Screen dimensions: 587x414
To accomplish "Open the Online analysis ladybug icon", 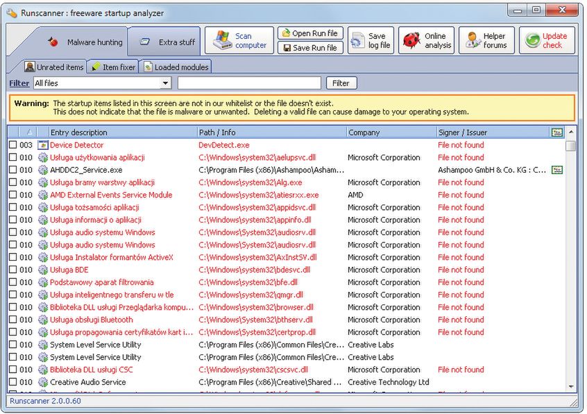I will [411, 41].
